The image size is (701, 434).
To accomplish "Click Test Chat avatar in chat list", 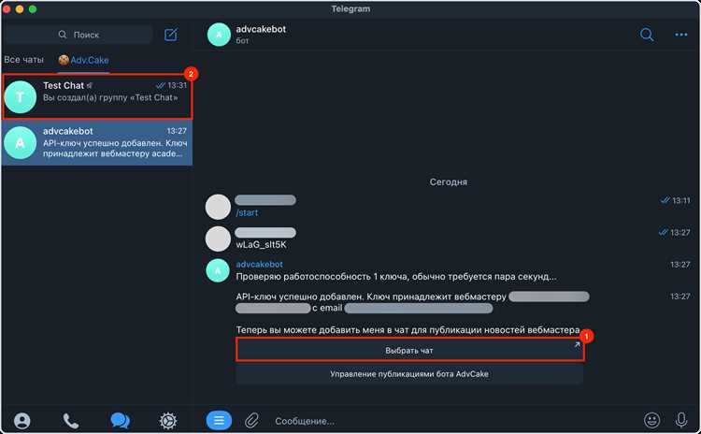I will (21, 96).
